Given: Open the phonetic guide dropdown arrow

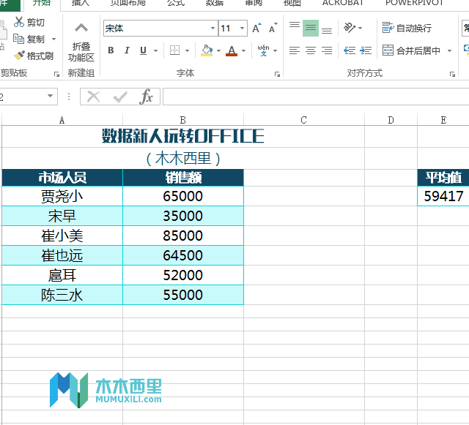Looking at the screenshot, I should 276,50.
